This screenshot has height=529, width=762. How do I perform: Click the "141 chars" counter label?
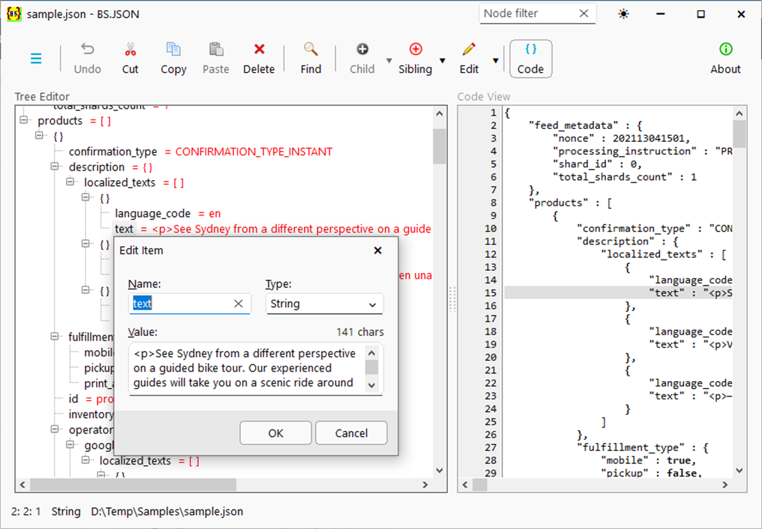tap(360, 332)
